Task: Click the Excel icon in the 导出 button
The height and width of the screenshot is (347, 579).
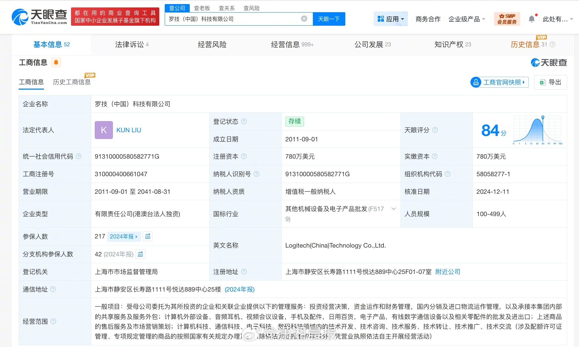Action: click(543, 82)
